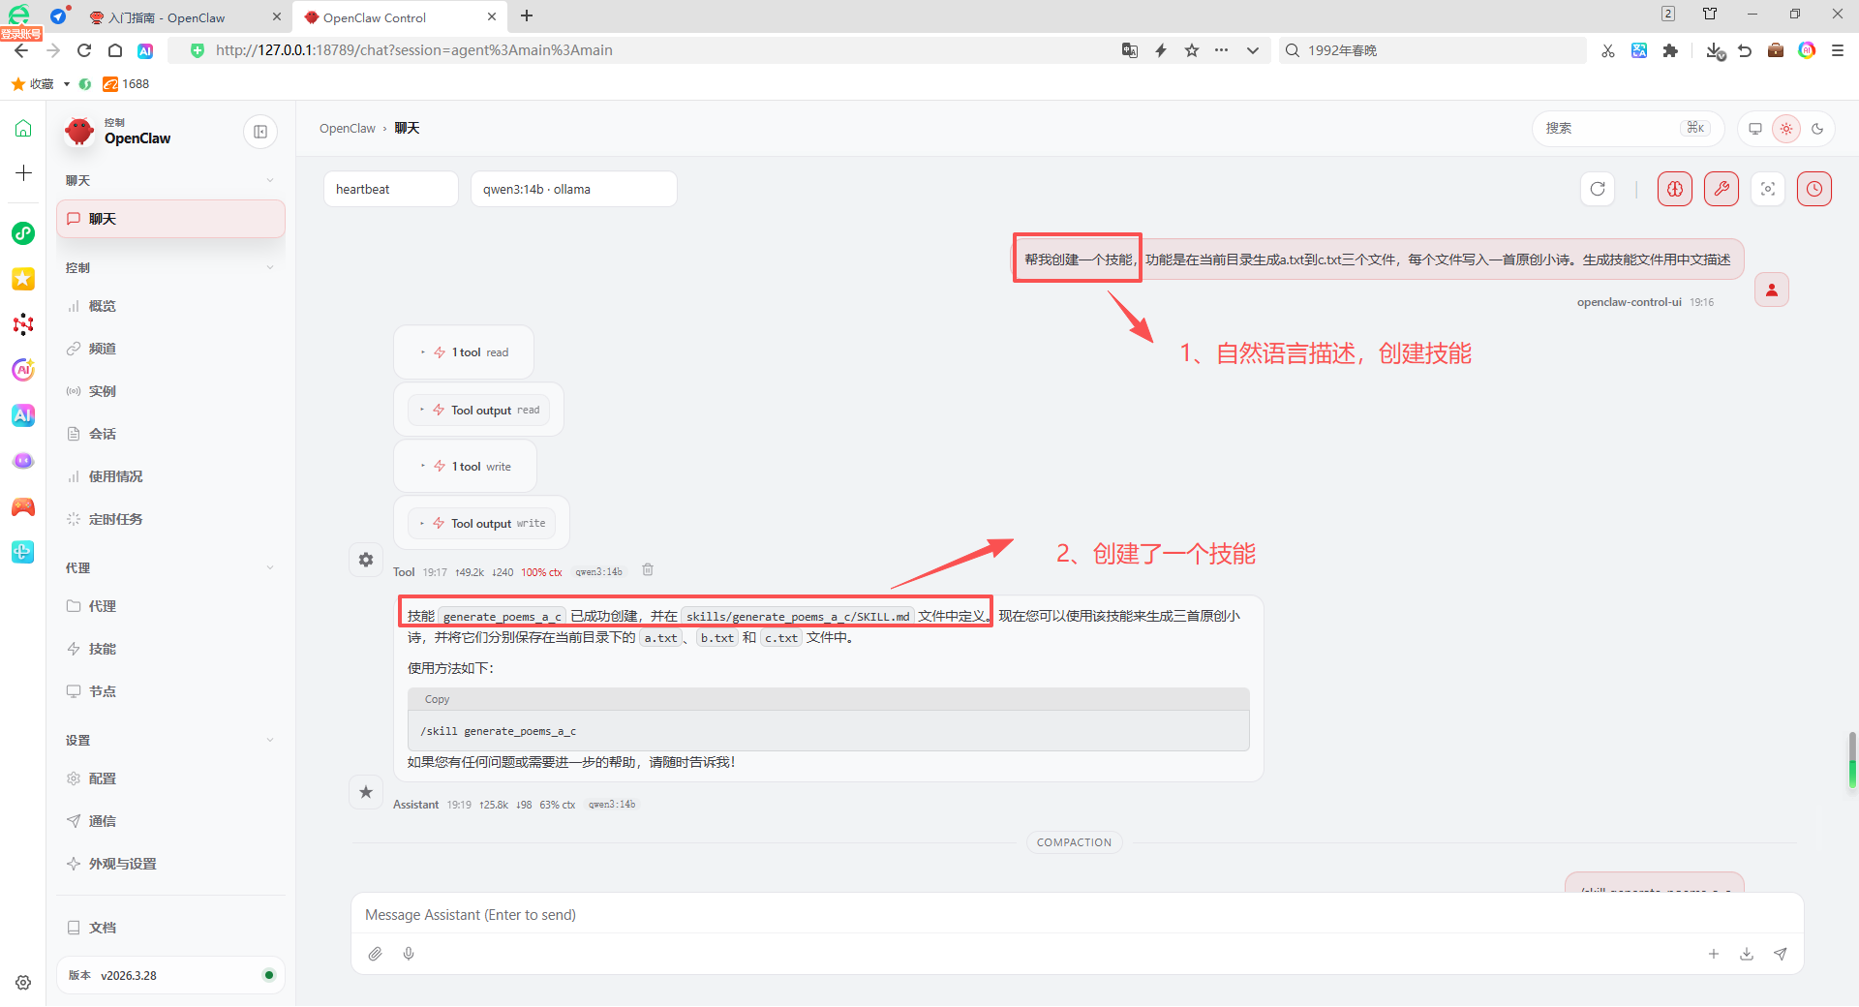1859x1007 pixels.
Task: Toggle focus mode icon in chat toolbar
Action: click(x=1768, y=189)
